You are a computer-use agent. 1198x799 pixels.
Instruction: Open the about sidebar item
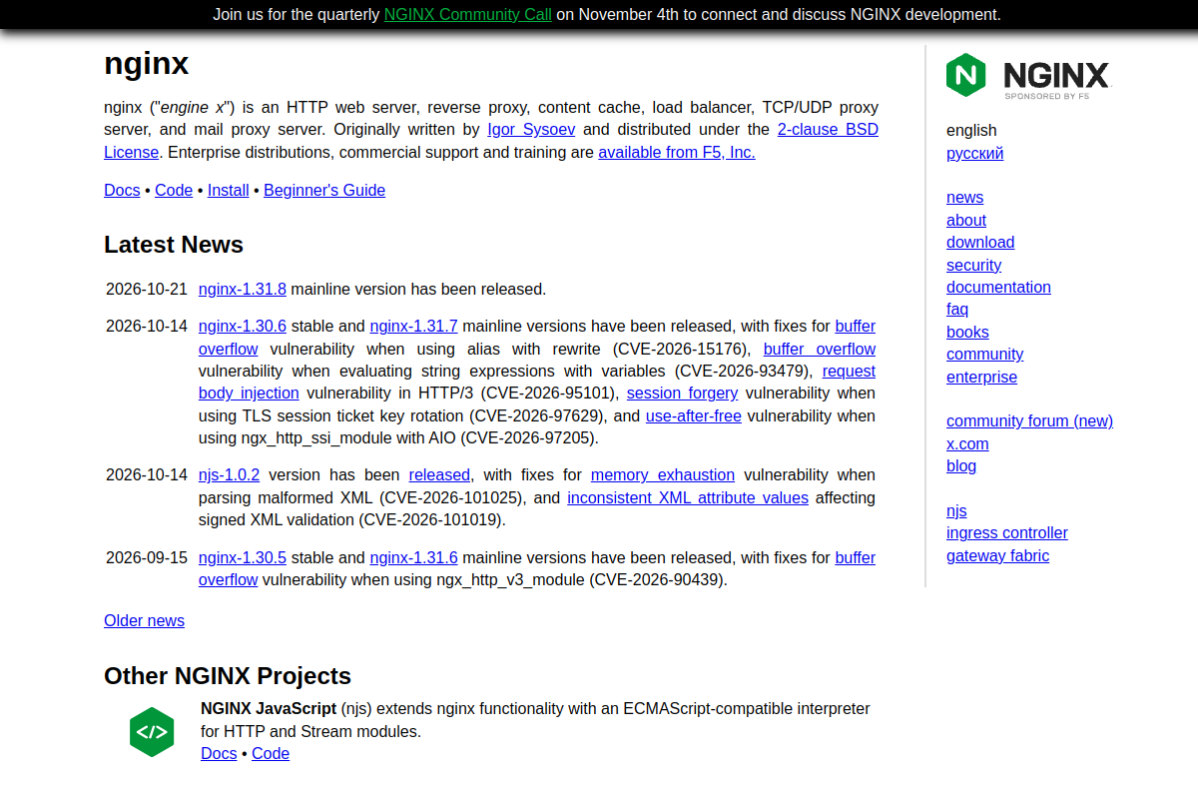pos(966,220)
